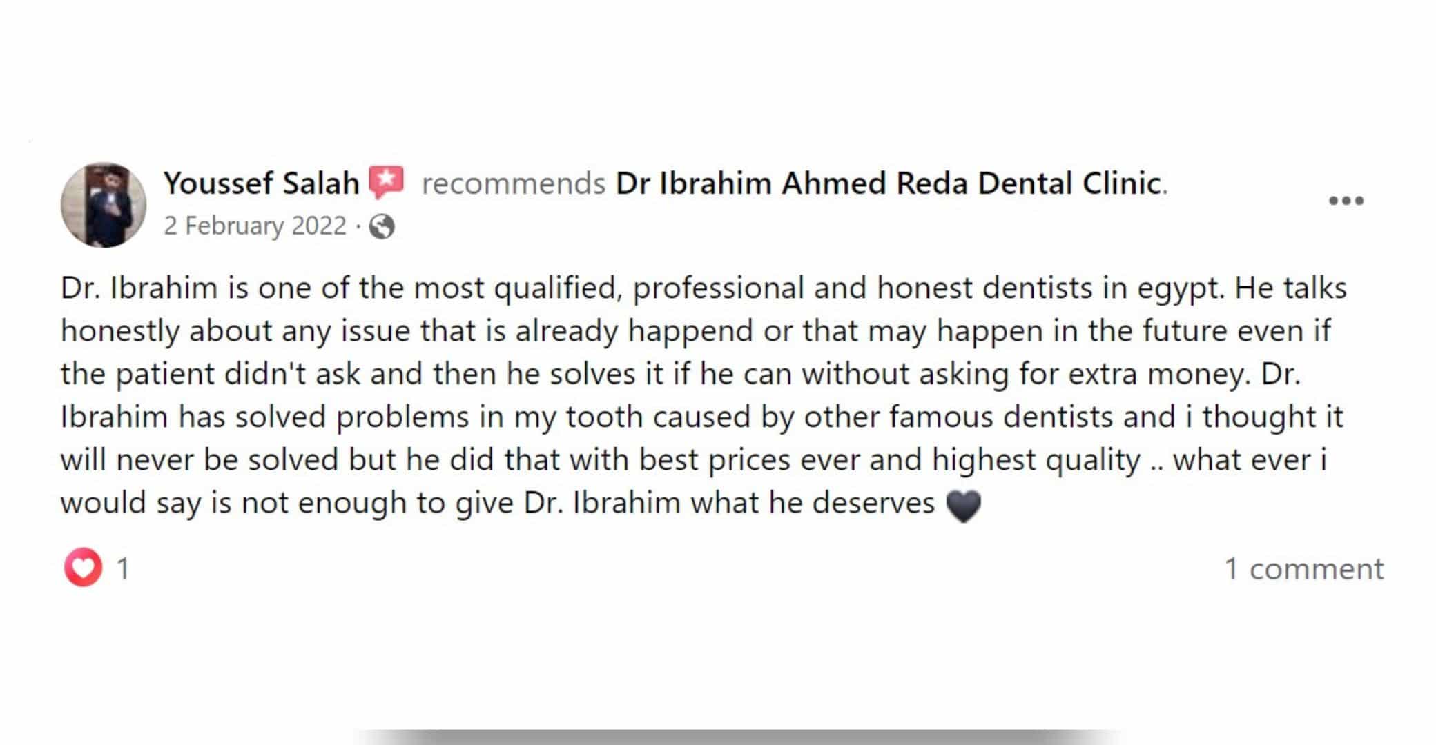Open Youssef Salah's profile name link
This screenshot has height=745, width=1436.
[x=261, y=183]
